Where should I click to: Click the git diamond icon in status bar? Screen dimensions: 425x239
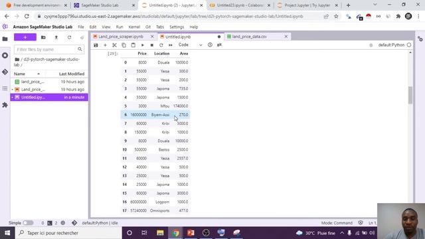(x=74, y=223)
